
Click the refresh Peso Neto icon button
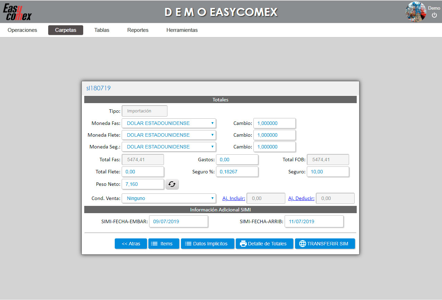click(x=172, y=184)
